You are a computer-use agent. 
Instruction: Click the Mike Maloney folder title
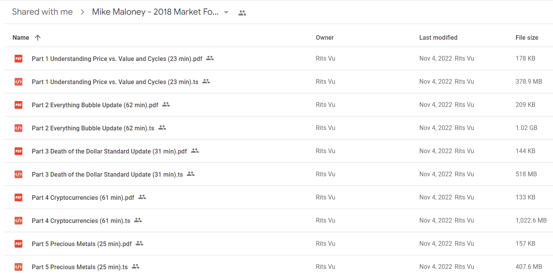tap(155, 12)
